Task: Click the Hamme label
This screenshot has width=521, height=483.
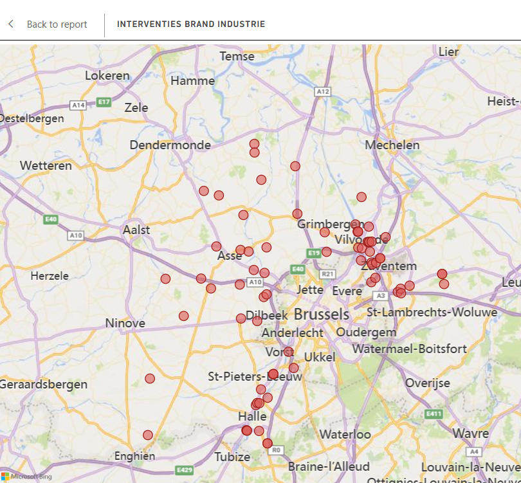Action: [x=193, y=81]
